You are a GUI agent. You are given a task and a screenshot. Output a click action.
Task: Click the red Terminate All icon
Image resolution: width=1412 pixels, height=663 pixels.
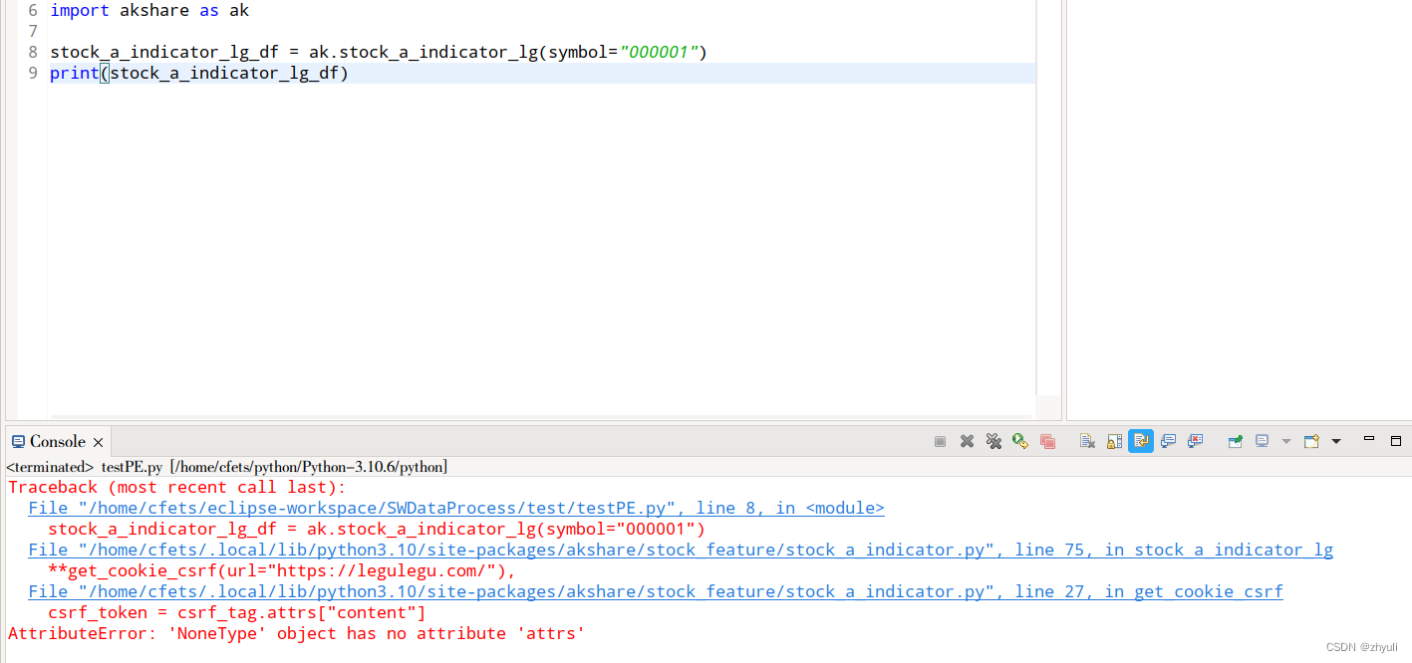(1047, 441)
